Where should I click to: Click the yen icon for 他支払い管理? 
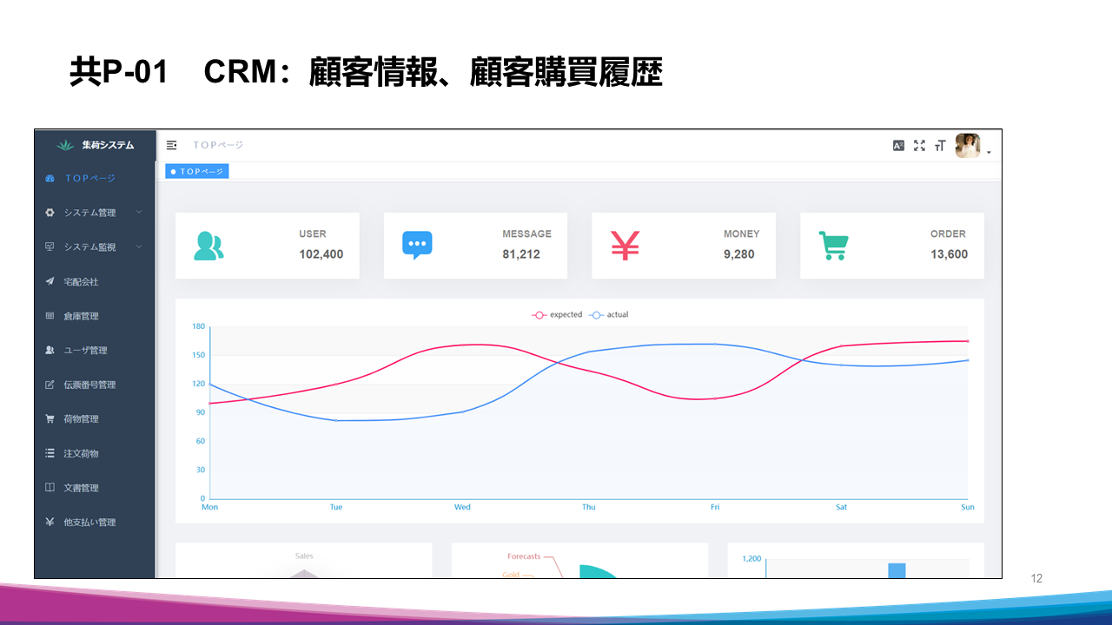[x=50, y=523]
